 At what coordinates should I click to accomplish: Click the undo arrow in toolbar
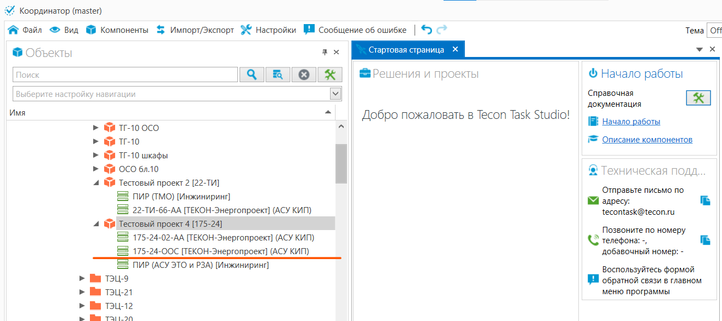(x=427, y=30)
